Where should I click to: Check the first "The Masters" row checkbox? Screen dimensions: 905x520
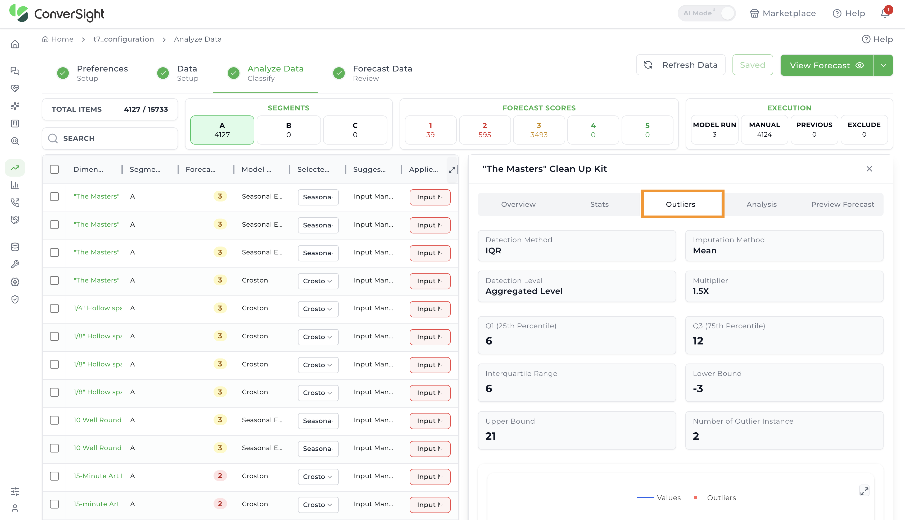(54, 196)
